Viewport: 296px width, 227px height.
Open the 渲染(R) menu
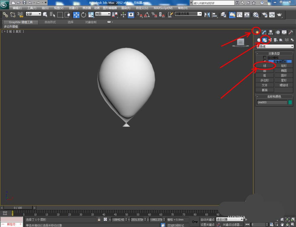(x=126, y=8)
